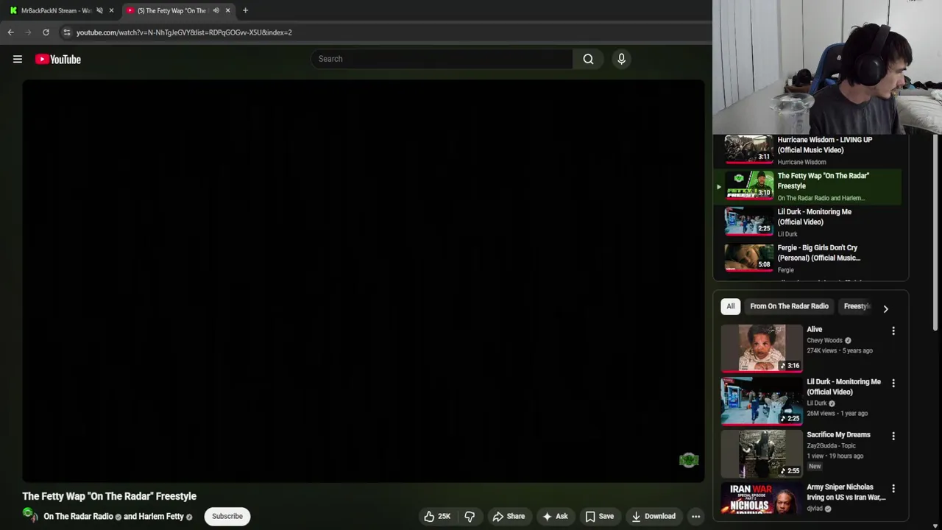This screenshot has height=530, width=942.
Task: Select From On The Radar Radio chip
Action: point(789,306)
